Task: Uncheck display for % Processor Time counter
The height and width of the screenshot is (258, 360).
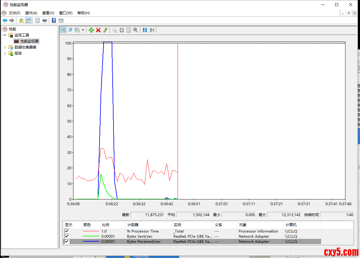Action: click(x=67, y=231)
